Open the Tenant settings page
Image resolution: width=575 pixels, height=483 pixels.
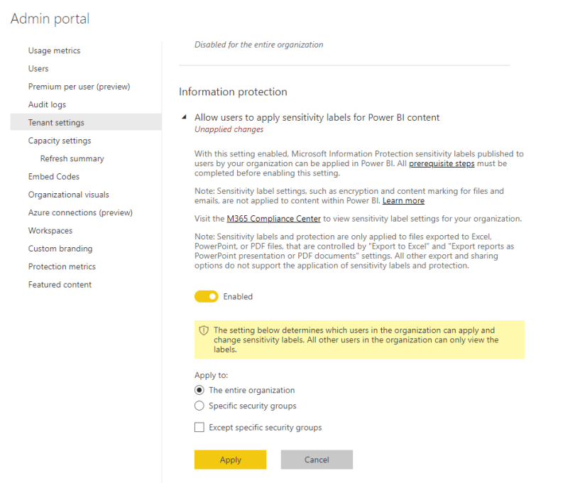(x=54, y=122)
